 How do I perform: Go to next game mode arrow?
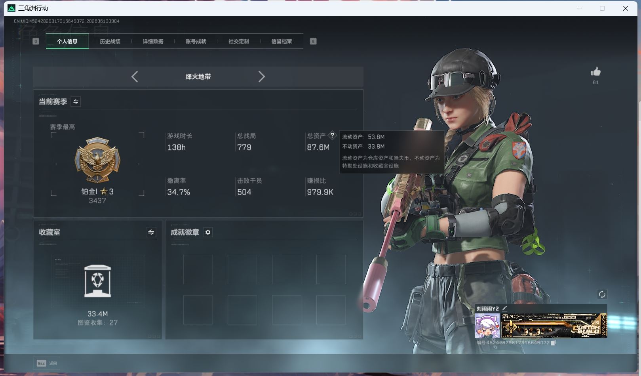261,76
